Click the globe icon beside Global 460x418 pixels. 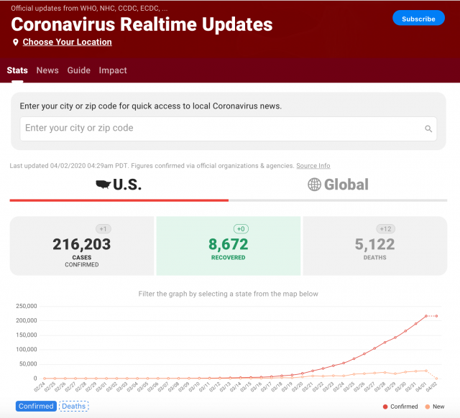click(314, 185)
